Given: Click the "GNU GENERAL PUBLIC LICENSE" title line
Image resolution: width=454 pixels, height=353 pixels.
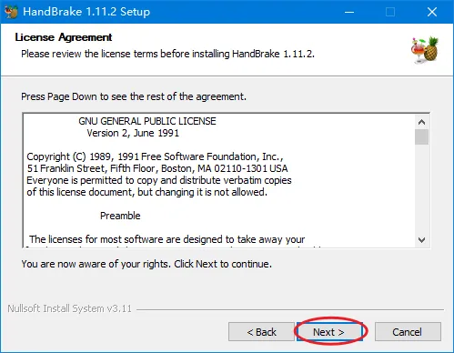Looking at the screenshot, I should [147, 121].
